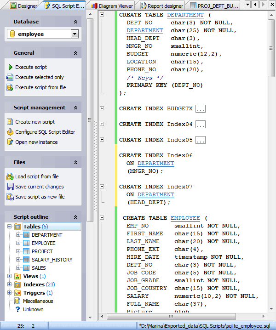276x330 pixels.
Task: Expand the folded CREATE INDEX BUDGETX block
Action: [x=102, y=108]
